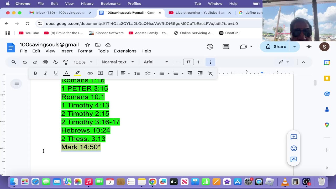Viewport: 336px width, 189px height.
Task: Switch to Live streaming YouTube Studio tab
Action: [x=200, y=13]
